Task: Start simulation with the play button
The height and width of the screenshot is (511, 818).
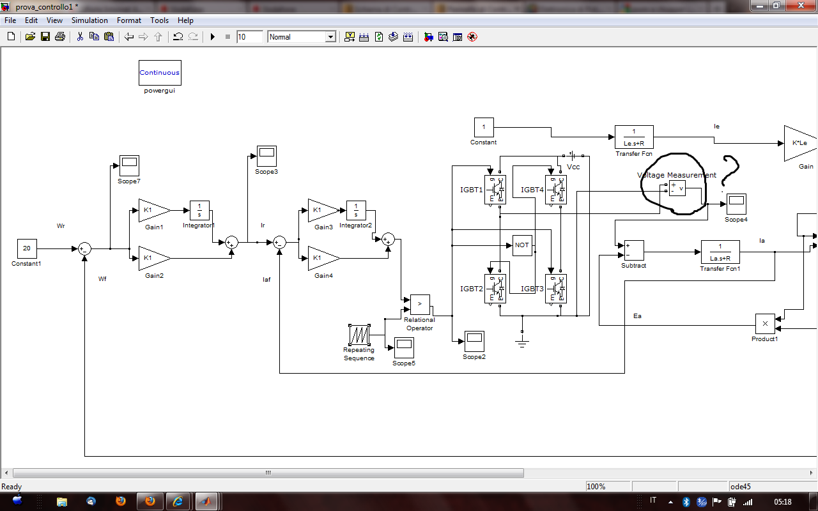Action: pyautogui.click(x=213, y=37)
